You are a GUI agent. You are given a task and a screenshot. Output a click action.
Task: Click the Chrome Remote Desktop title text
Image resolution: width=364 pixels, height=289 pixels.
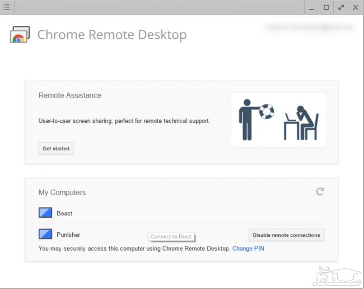pyautogui.click(x=112, y=35)
